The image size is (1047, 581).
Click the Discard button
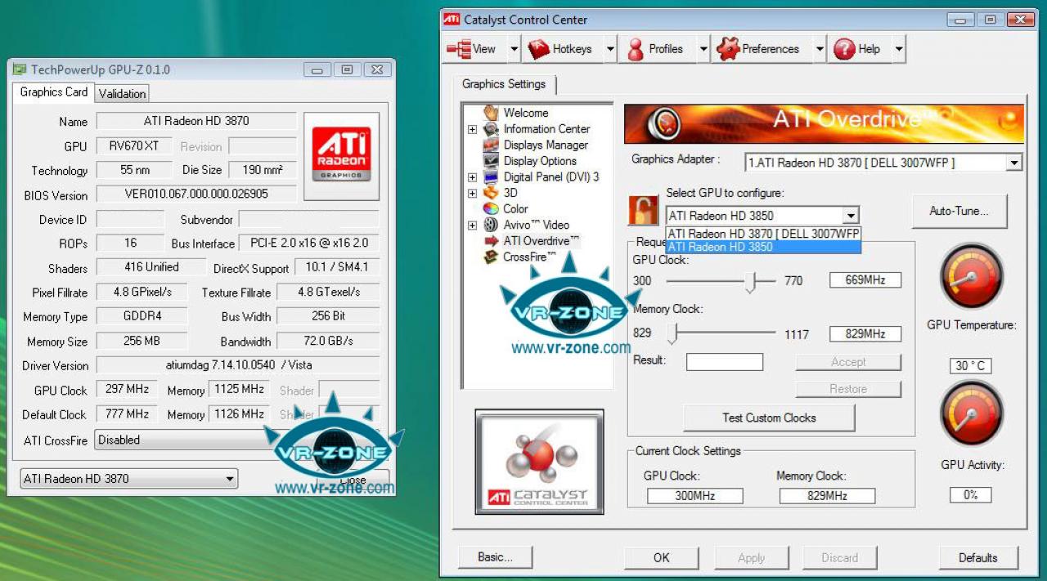tap(840, 557)
